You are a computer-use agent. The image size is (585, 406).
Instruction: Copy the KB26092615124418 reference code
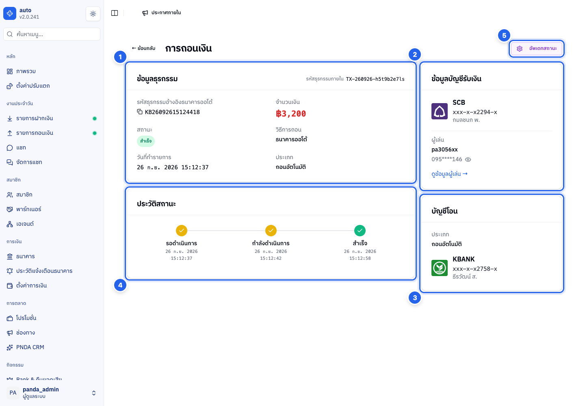click(140, 112)
